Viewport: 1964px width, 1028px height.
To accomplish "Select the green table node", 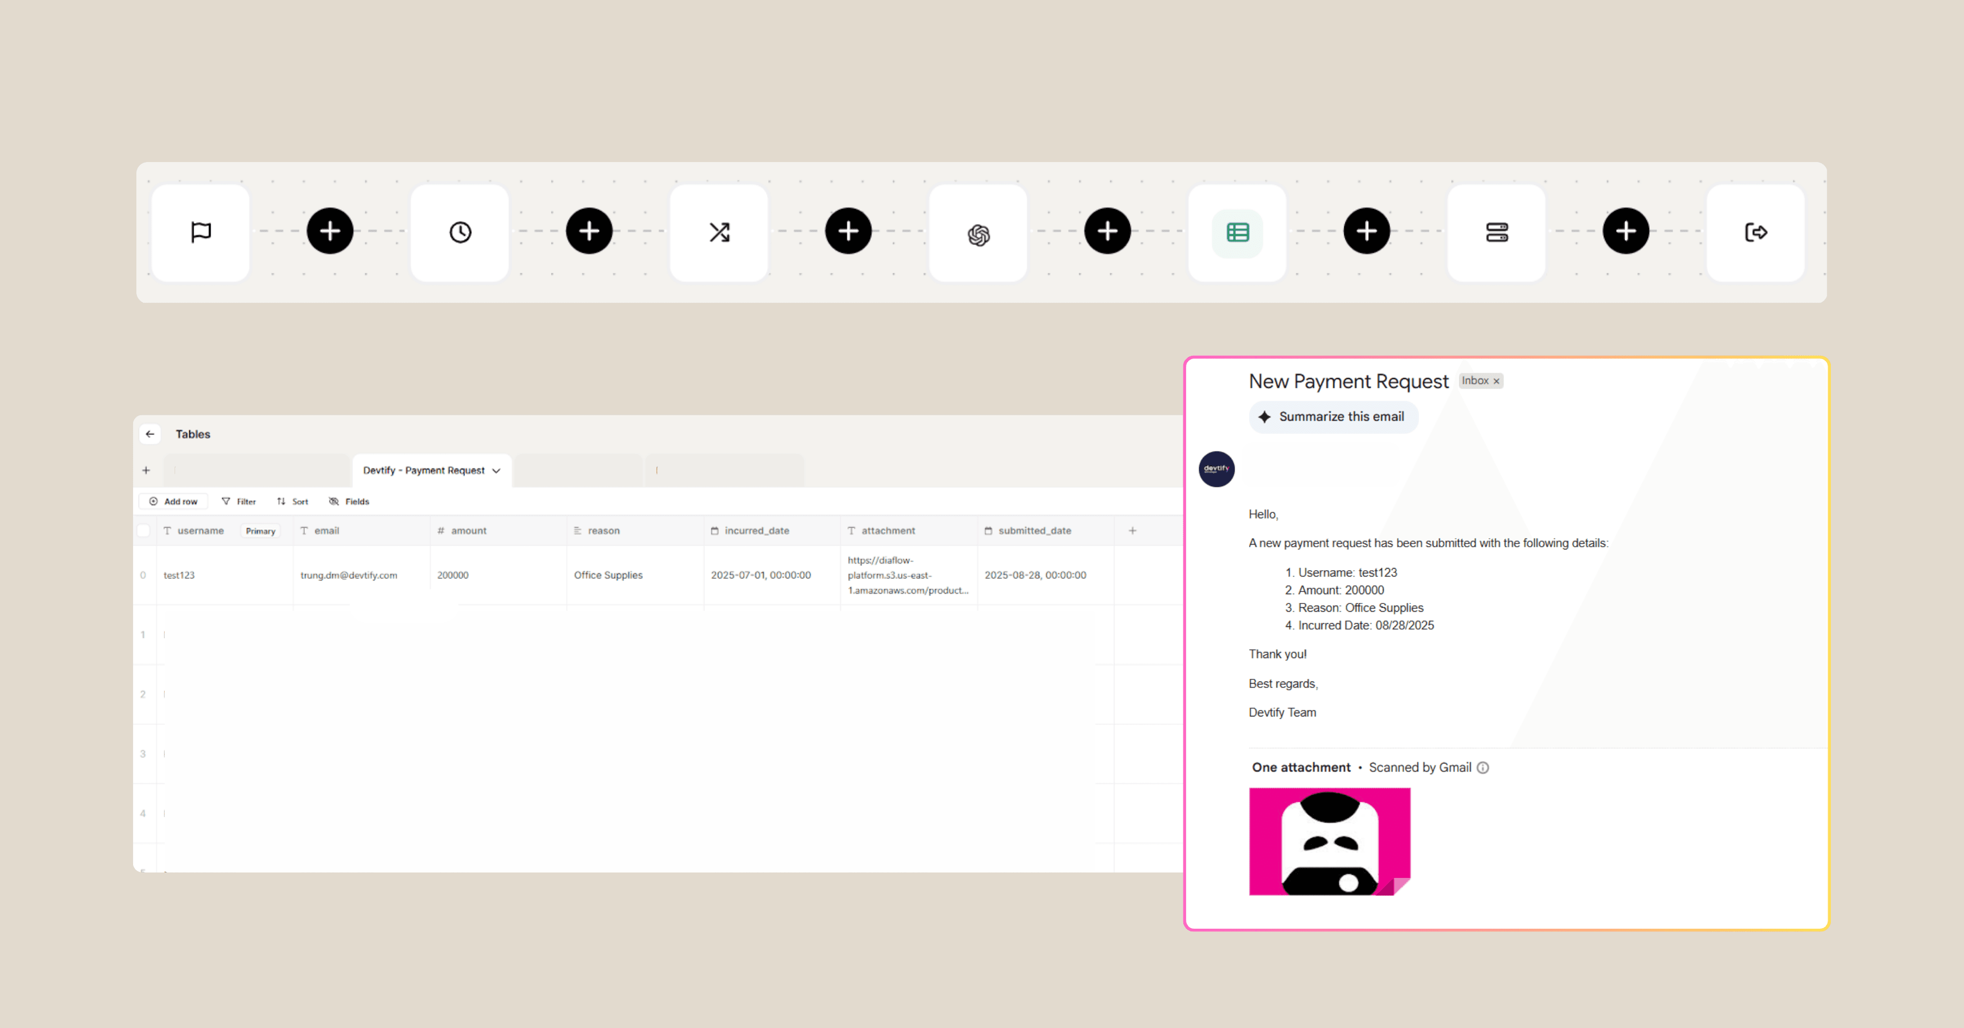I will point(1237,232).
